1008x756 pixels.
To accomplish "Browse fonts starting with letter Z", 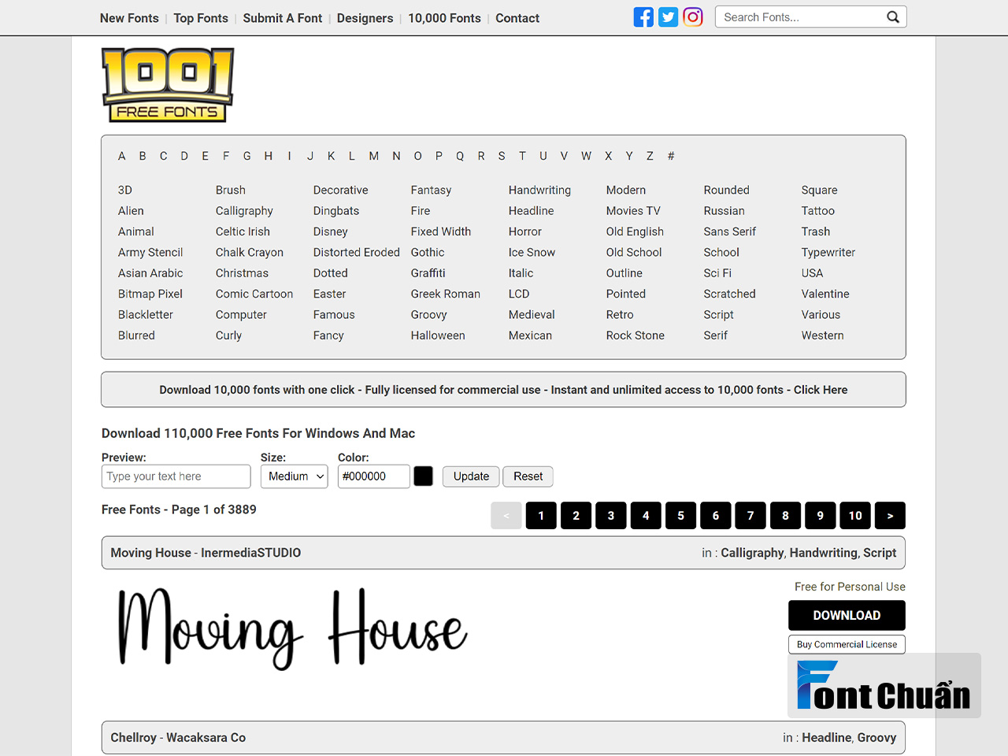I will click(x=650, y=156).
